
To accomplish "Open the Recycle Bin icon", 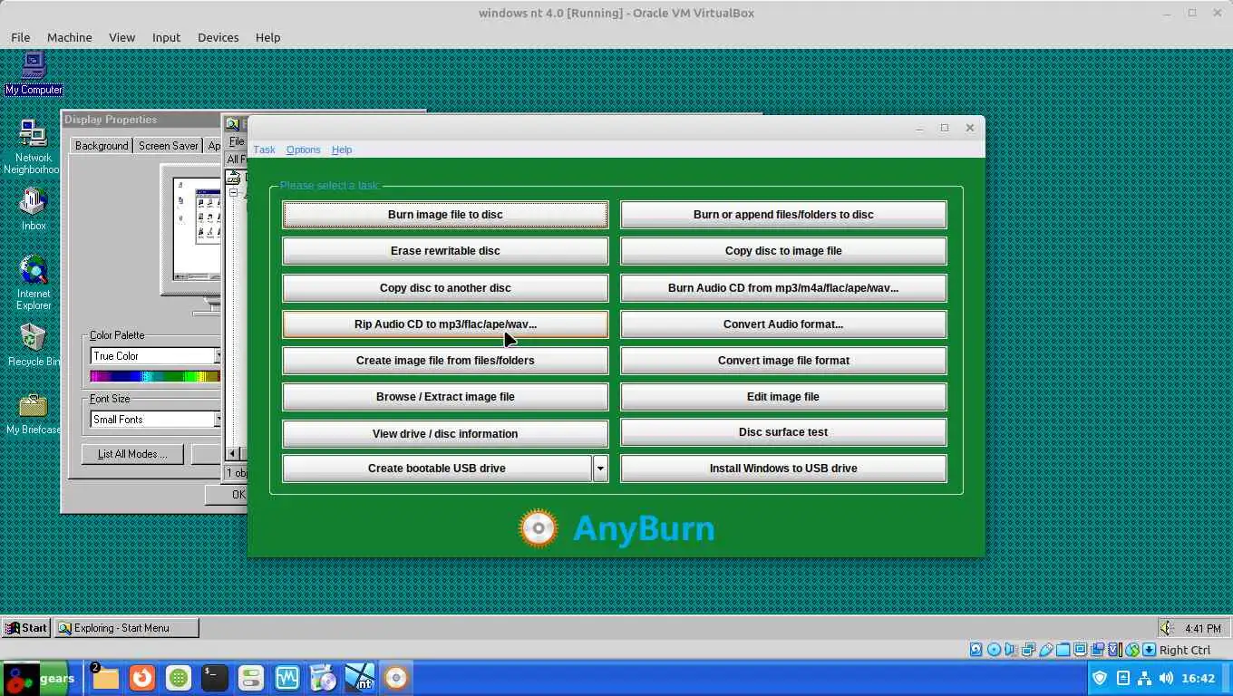I will (x=34, y=345).
